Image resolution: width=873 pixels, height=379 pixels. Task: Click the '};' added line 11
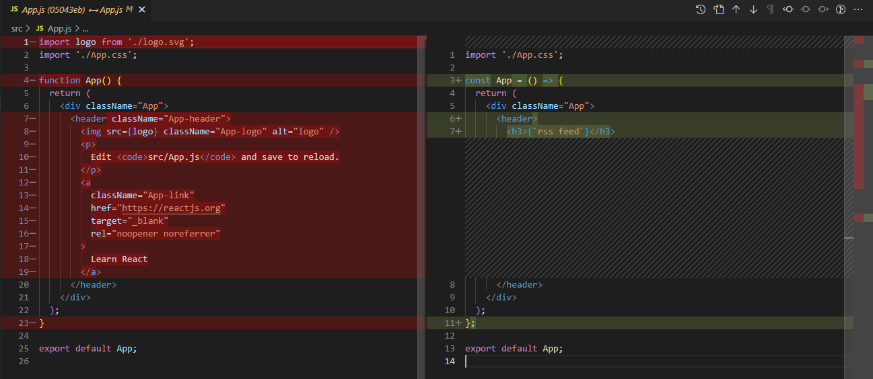pyautogui.click(x=470, y=323)
